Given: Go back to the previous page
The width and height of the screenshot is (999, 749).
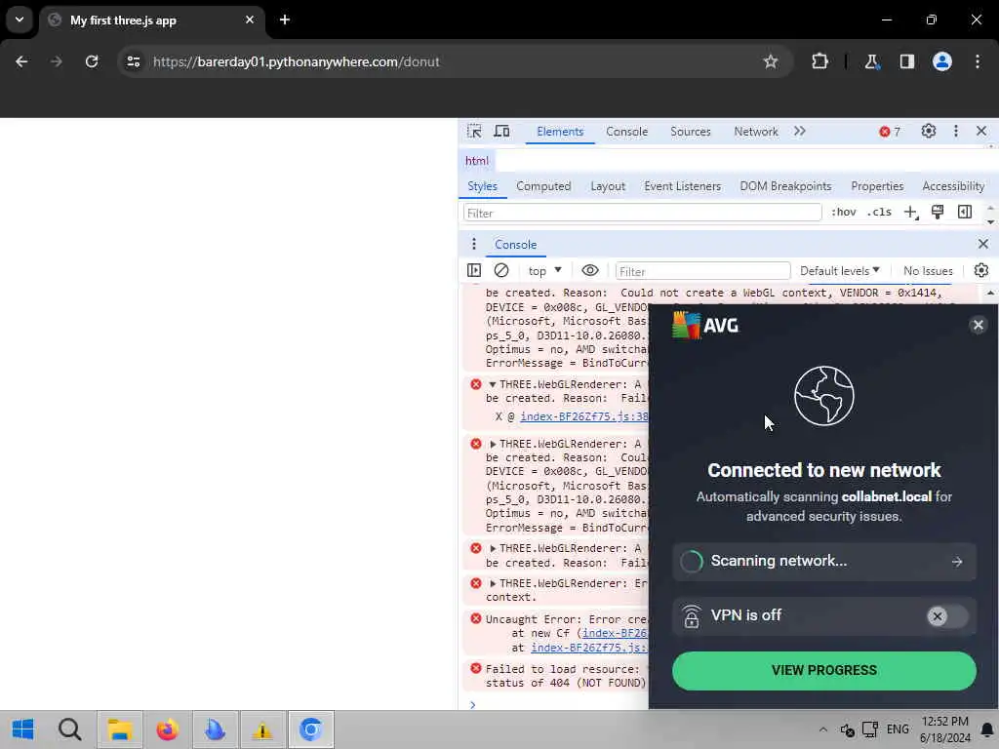Looking at the screenshot, I should click(21, 61).
